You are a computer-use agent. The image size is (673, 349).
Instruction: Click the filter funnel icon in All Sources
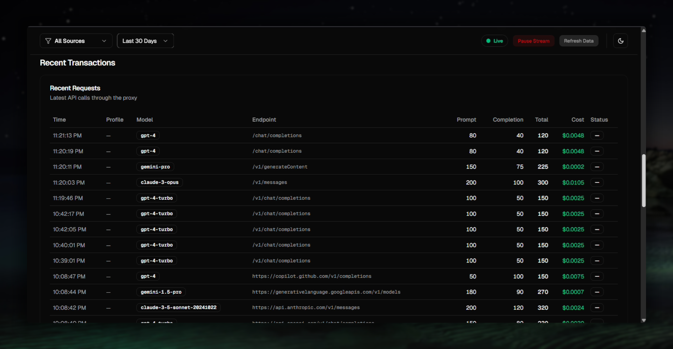coord(48,41)
